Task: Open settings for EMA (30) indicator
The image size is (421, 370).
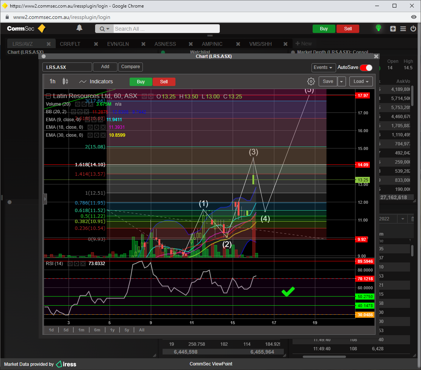Action: coord(97,135)
